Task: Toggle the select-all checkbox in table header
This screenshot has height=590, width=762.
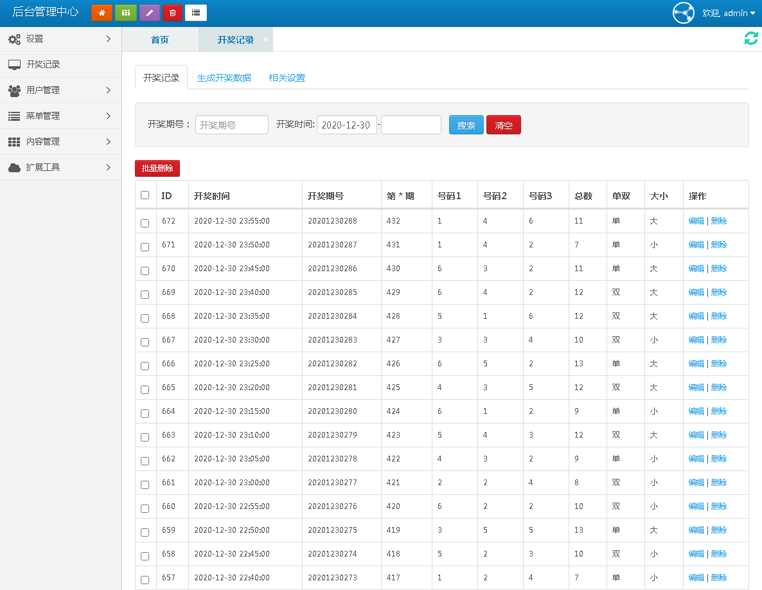Action: tap(145, 195)
